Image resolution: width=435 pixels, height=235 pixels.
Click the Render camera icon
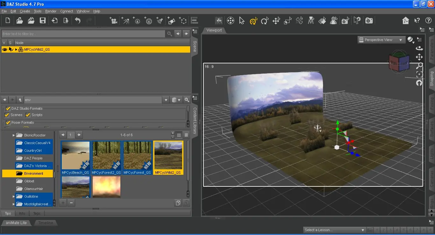(x=369, y=21)
